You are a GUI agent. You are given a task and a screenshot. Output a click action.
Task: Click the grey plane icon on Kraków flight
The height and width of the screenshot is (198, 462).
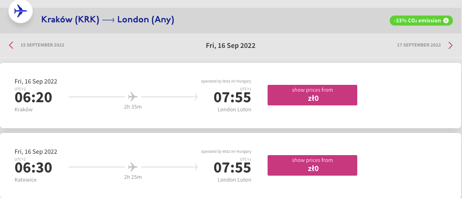point(133,96)
